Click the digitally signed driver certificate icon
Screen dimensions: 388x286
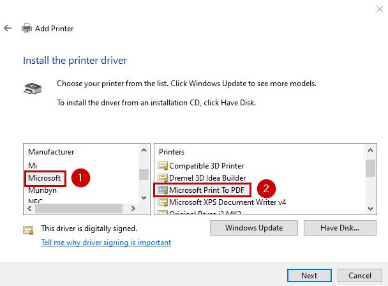point(28,229)
